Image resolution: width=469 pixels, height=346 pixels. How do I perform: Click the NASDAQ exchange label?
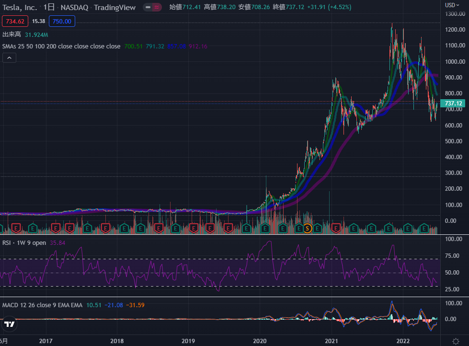click(74, 8)
